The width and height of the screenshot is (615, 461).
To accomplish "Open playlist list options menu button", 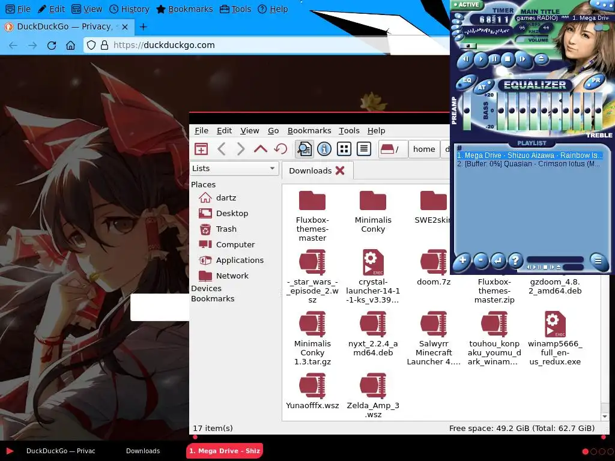I will coord(598,261).
